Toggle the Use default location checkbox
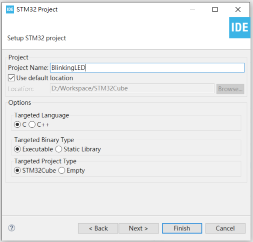The width and height of the screenshot is (253, 242). pyautogui.click(x=11, y=78)
